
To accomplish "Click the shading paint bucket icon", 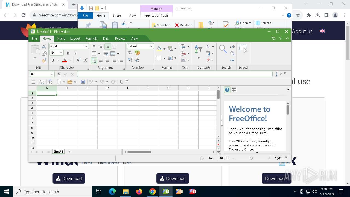I will (x=159, y=49).
